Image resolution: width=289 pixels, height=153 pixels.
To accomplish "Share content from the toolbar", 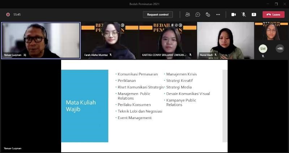I will (x=254, y=14).
